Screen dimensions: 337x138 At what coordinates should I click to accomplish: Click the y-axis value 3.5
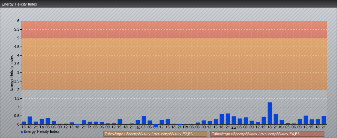pos(17,64)
